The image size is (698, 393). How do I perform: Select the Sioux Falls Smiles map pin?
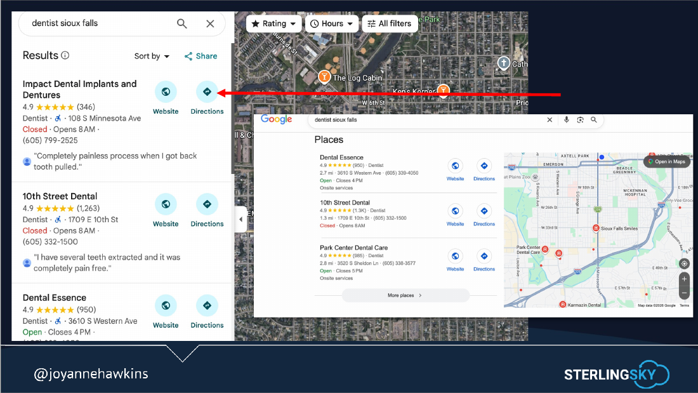click(x=596, y=228)
